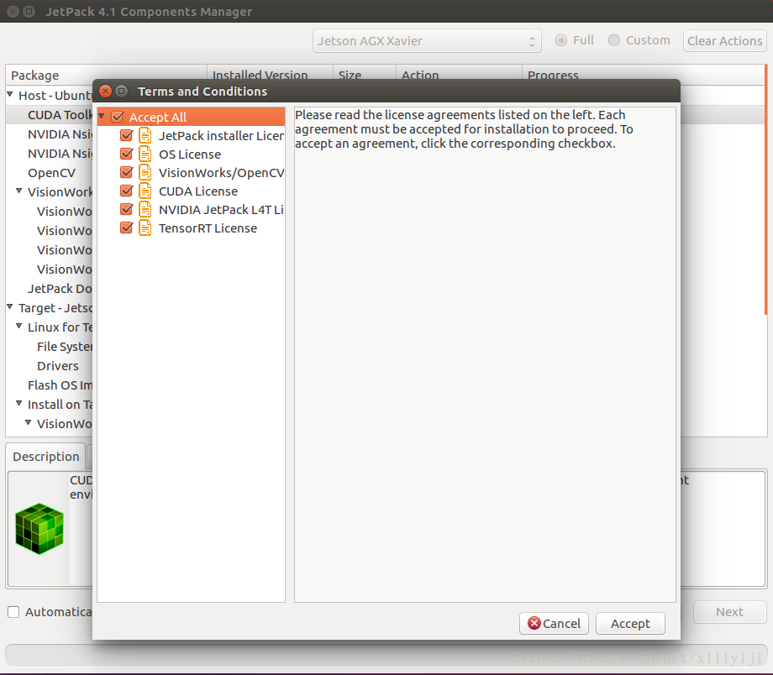The height and width of the screenshot is (675, 773).
Task: Uncheck the NVIDIA JetPack L4T license checkbox
Action: [127, 210]
